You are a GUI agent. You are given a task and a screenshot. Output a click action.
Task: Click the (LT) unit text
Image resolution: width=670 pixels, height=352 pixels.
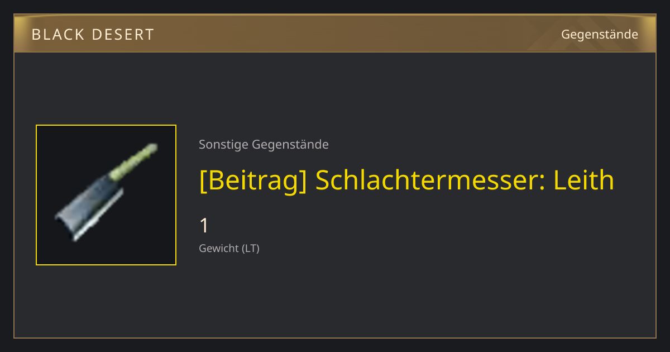pyautogui.click(x=250, y=249)
